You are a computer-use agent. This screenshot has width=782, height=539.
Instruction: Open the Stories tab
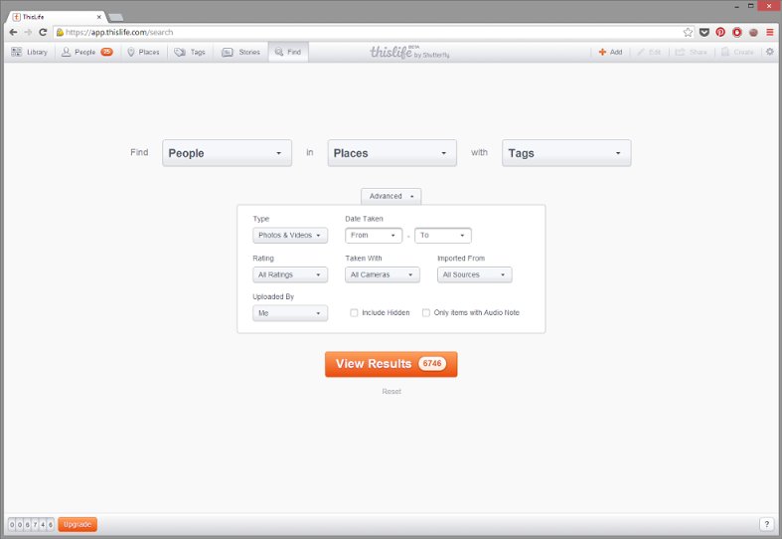[241, 52]
